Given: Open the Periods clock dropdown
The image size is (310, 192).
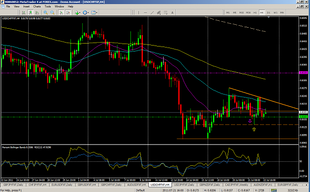Looking at the screenshot, I should click(86, 13).
